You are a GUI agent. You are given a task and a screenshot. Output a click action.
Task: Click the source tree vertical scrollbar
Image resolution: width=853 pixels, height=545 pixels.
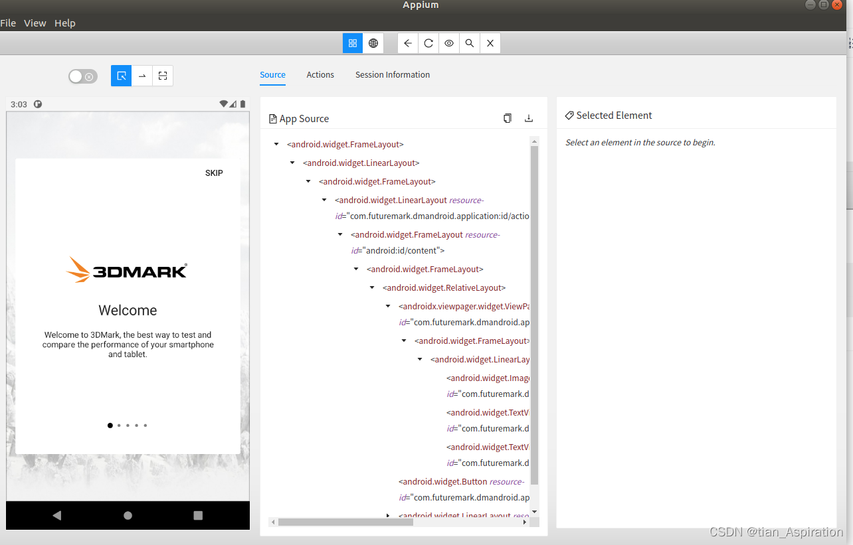coord(534,315)
